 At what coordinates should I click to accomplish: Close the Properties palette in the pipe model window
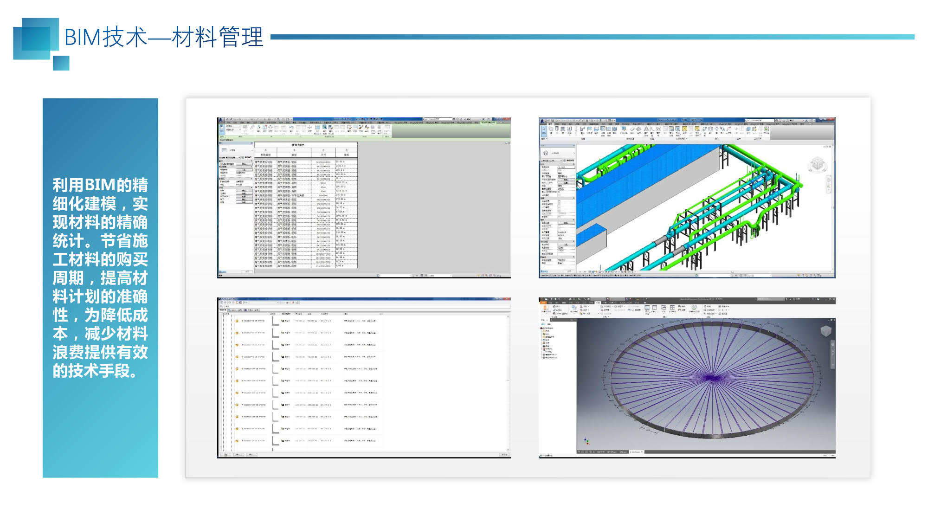(x=574, y=146)
